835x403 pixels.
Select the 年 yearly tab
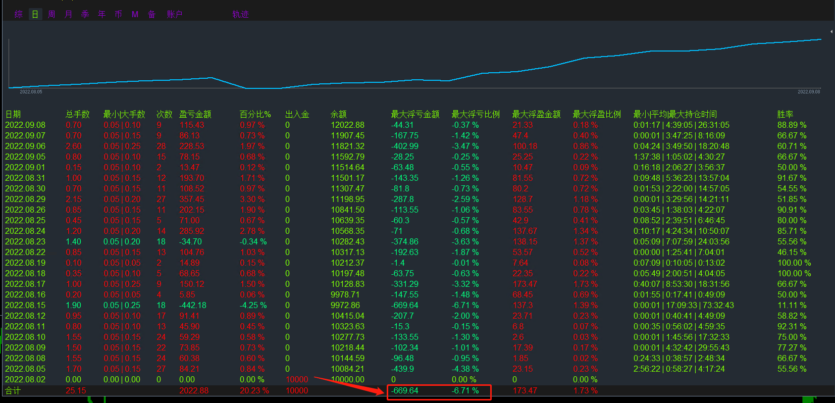tap(101, 14)
